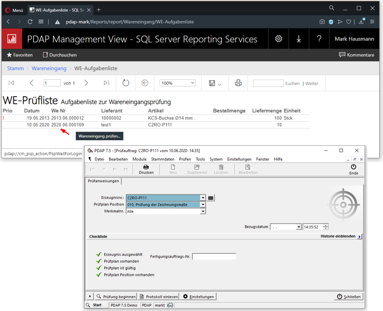The image size is (383, 311).
Task: Show history via Historie einblenden arrow
Action: [x=359, y=236]
